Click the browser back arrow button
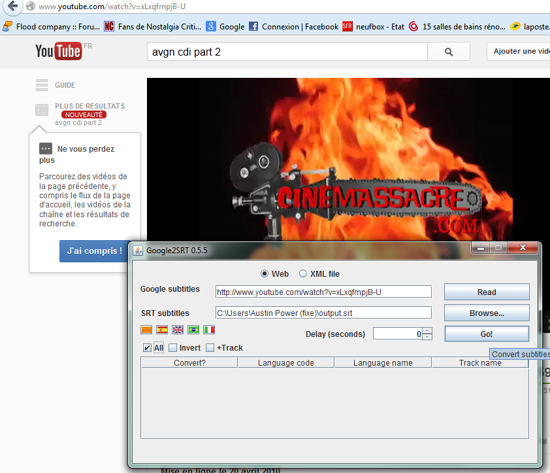The width and height of the screenshot is (550, 473). [13, 6]
